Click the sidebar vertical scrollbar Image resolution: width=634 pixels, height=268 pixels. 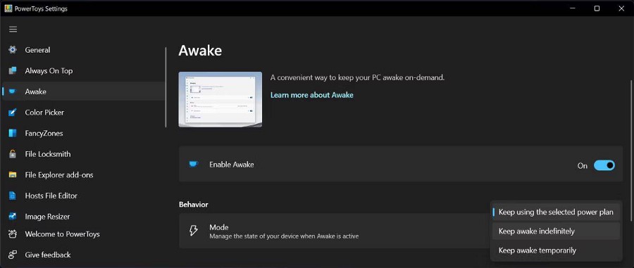(x=166, y=88)
